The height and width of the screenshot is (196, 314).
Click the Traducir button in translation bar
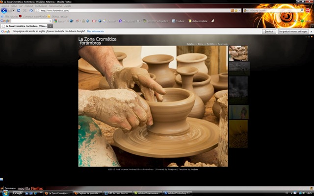pos(269,31)
